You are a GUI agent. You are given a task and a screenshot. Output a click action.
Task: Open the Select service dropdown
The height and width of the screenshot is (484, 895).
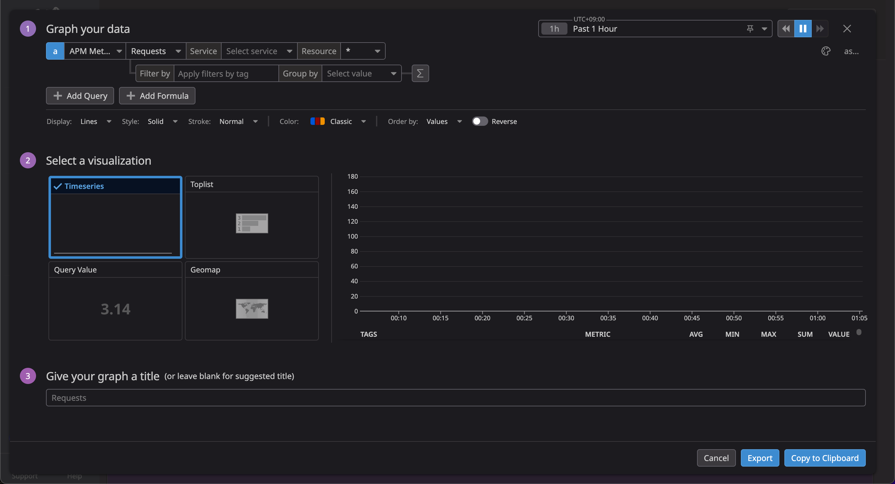259,51
